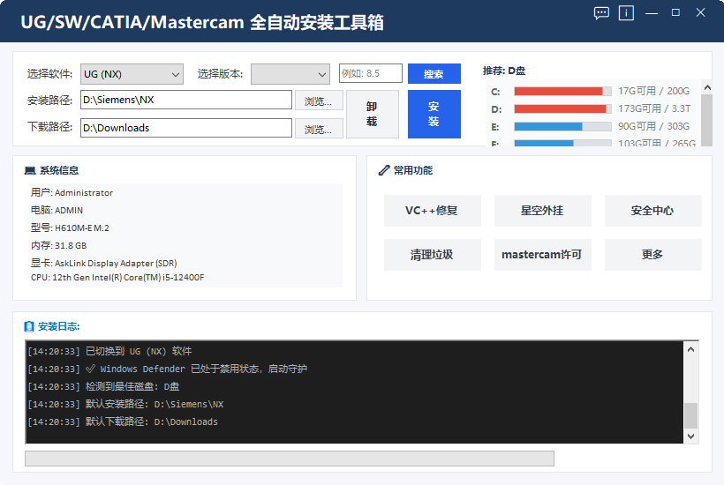Select the D: drive usage bar
This screenshot has height=485, width=724.
(x=562, y=108)
